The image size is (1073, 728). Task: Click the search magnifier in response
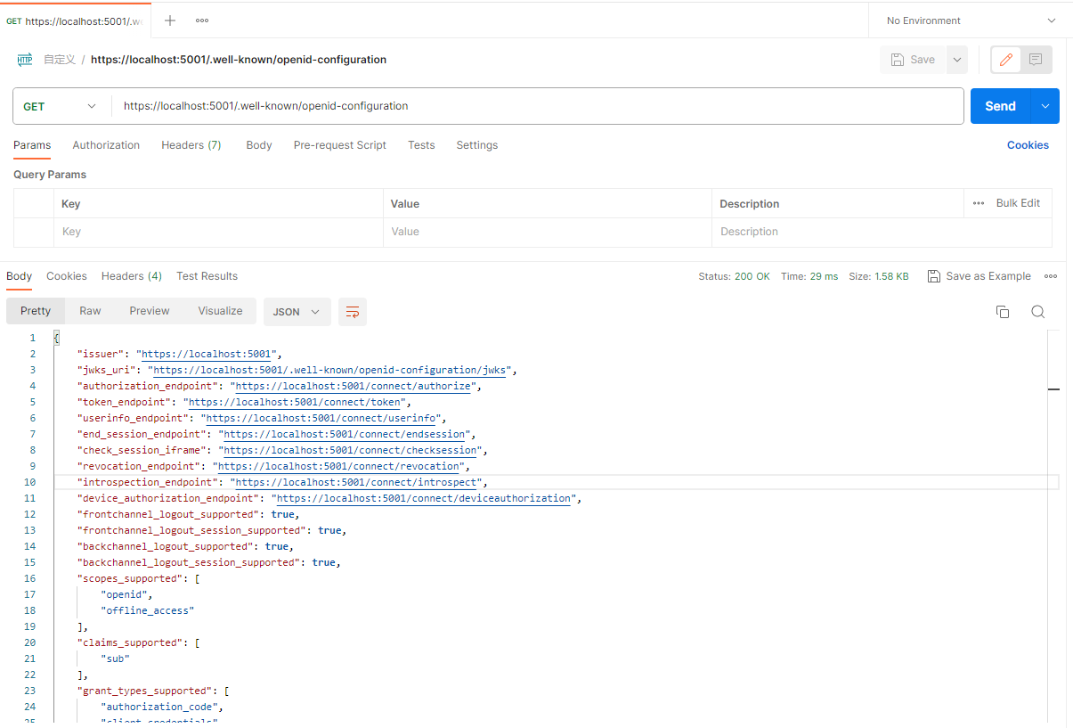[1037, 312]
